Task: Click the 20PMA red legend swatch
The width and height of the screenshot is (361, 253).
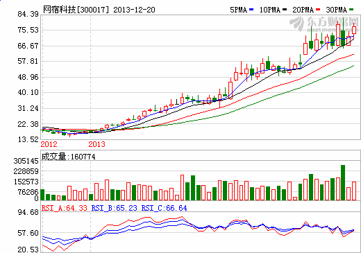Action: (x=318, y=10)
